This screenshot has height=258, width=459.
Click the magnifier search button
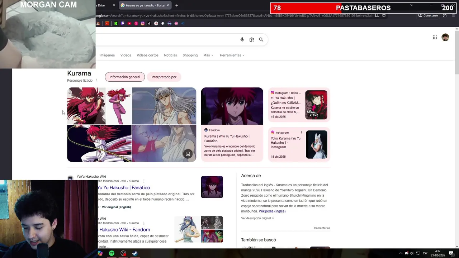[261, 40]
